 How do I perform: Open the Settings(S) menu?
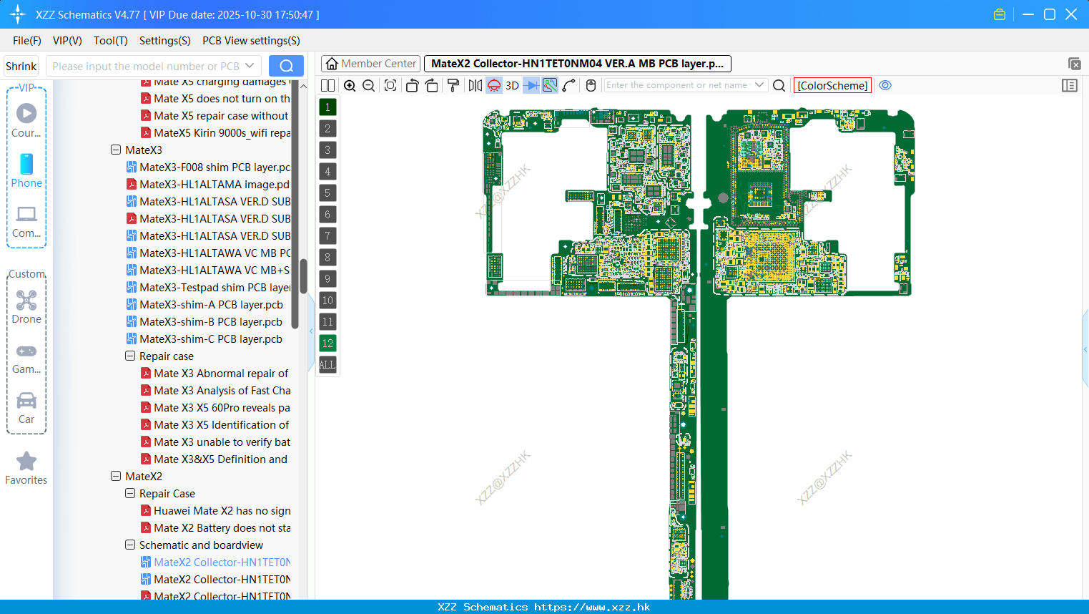(165, 41)
